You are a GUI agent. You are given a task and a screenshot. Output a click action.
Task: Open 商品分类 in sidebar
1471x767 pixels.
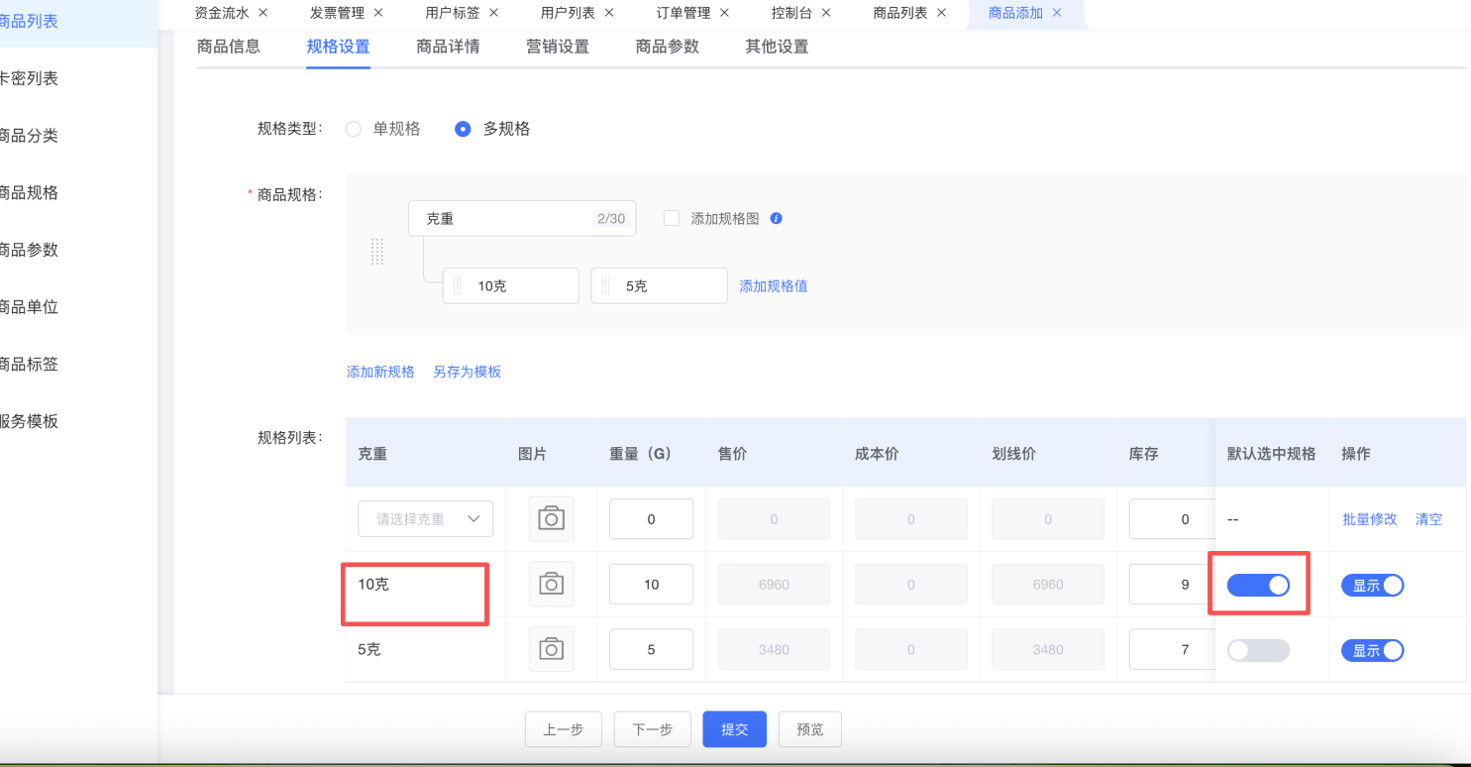click(30, 136)
